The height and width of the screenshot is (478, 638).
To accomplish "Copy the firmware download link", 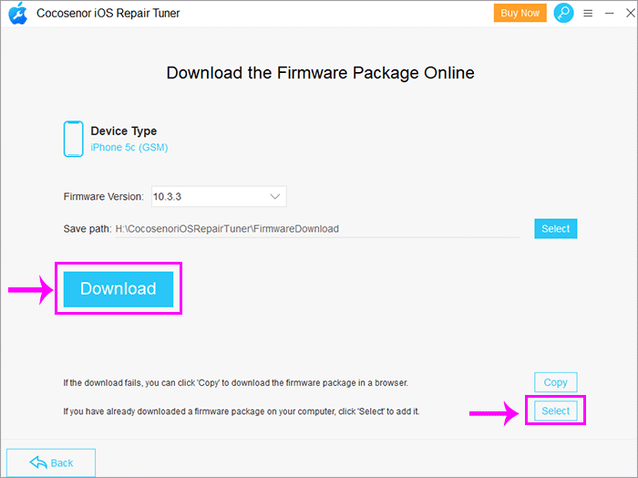I will point(555,382).
